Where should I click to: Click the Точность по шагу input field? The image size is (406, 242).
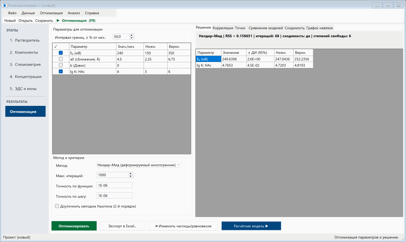click(115, 196)
